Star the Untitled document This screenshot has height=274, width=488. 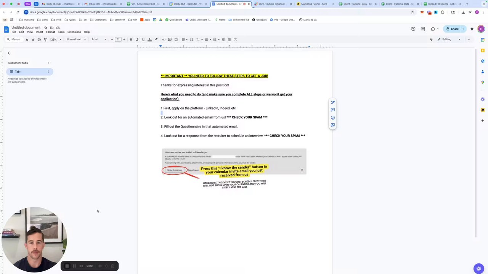pos(46,28)
